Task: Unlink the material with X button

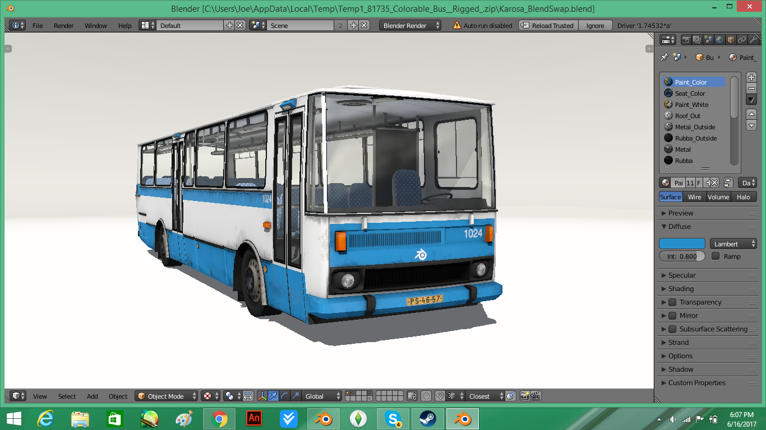Action: pyautogui.click(x=714, y=183)
